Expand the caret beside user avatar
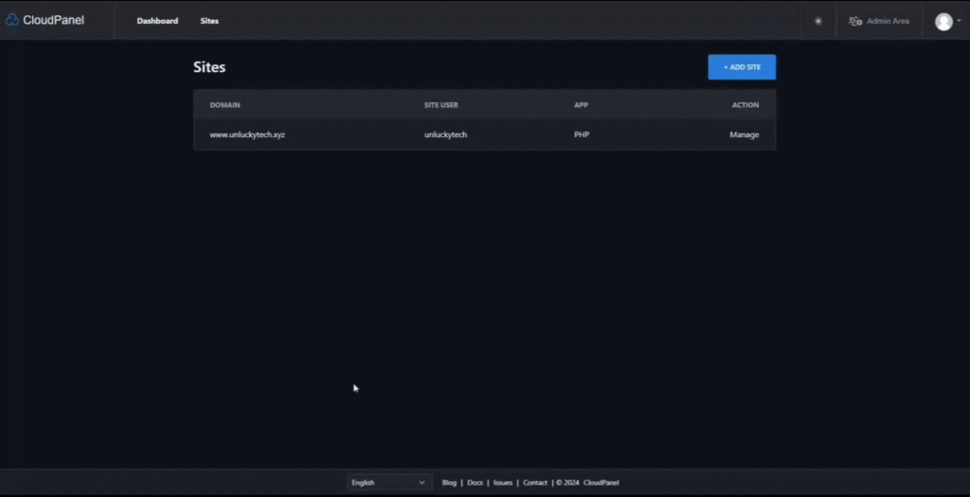The image size is (970, 497). pos(959,21)
